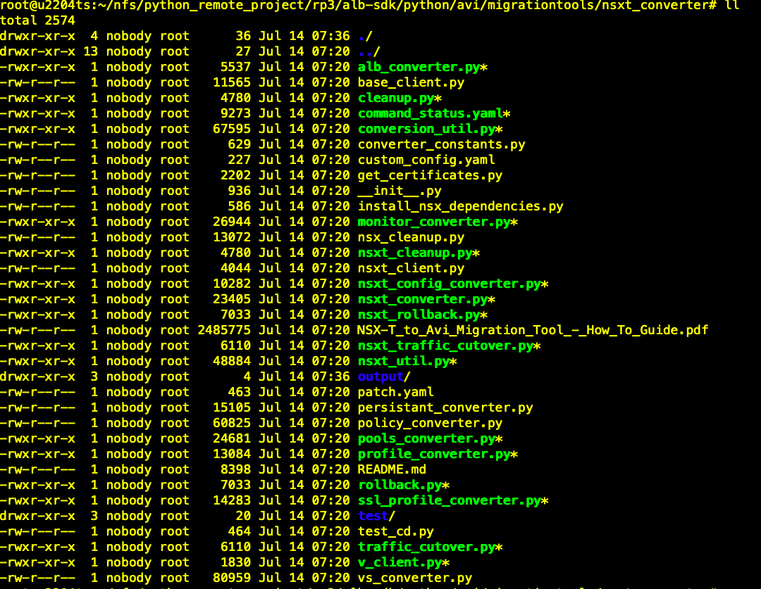Click the __init__.py entry
Viewport: 761px width, 589px height.
coord(400,191)
